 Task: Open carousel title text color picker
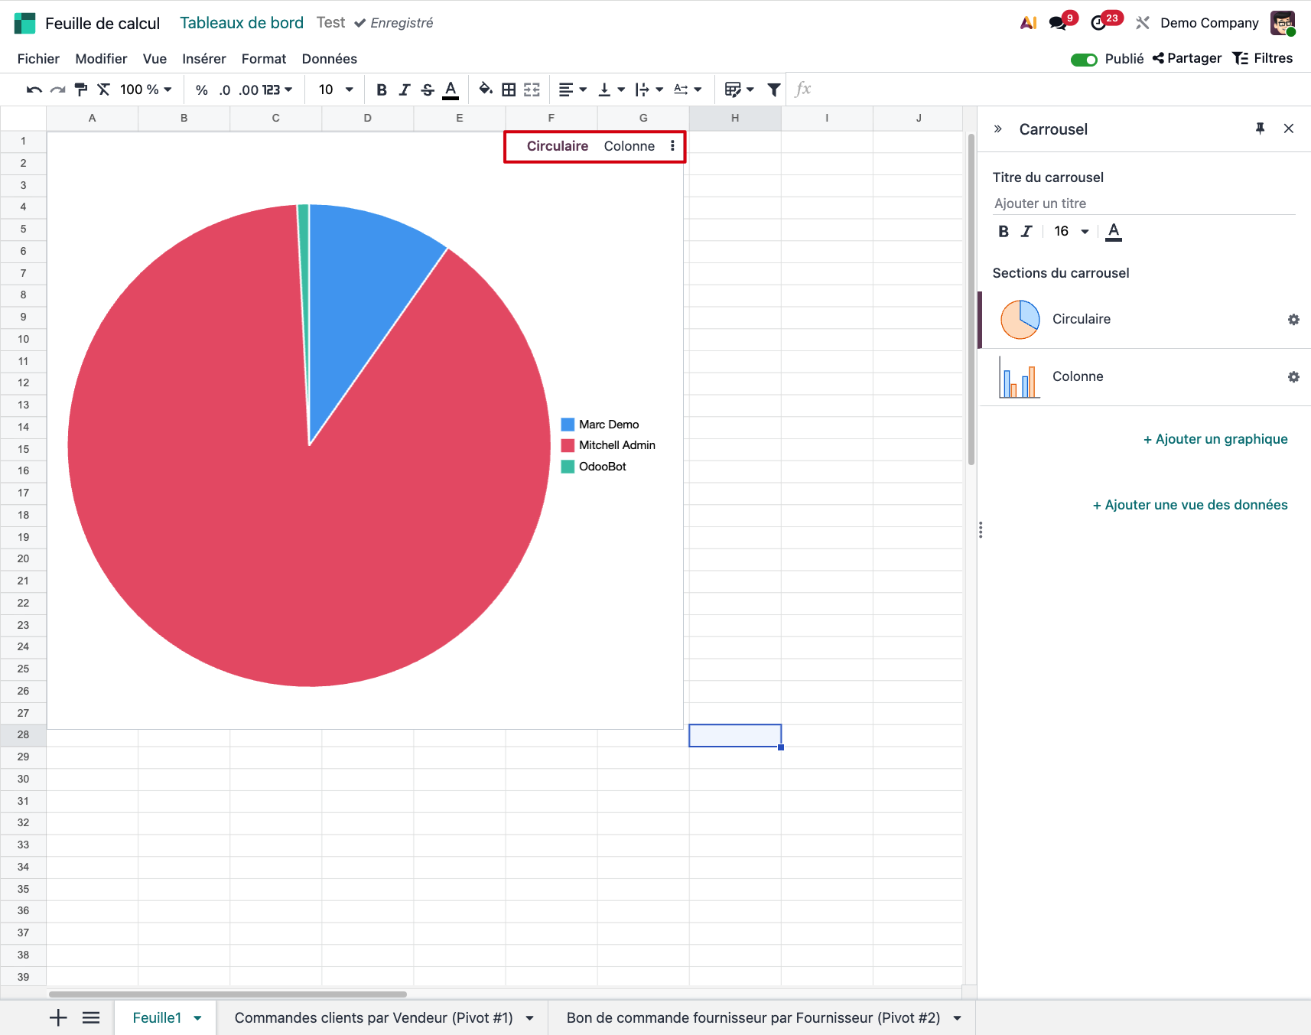pos(1114,232)
